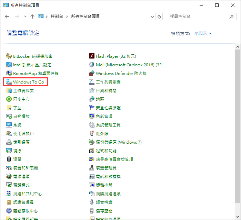The image size is (241, 220).
Task: Open the 工作資料夾 icon
Action: (9, 90)
